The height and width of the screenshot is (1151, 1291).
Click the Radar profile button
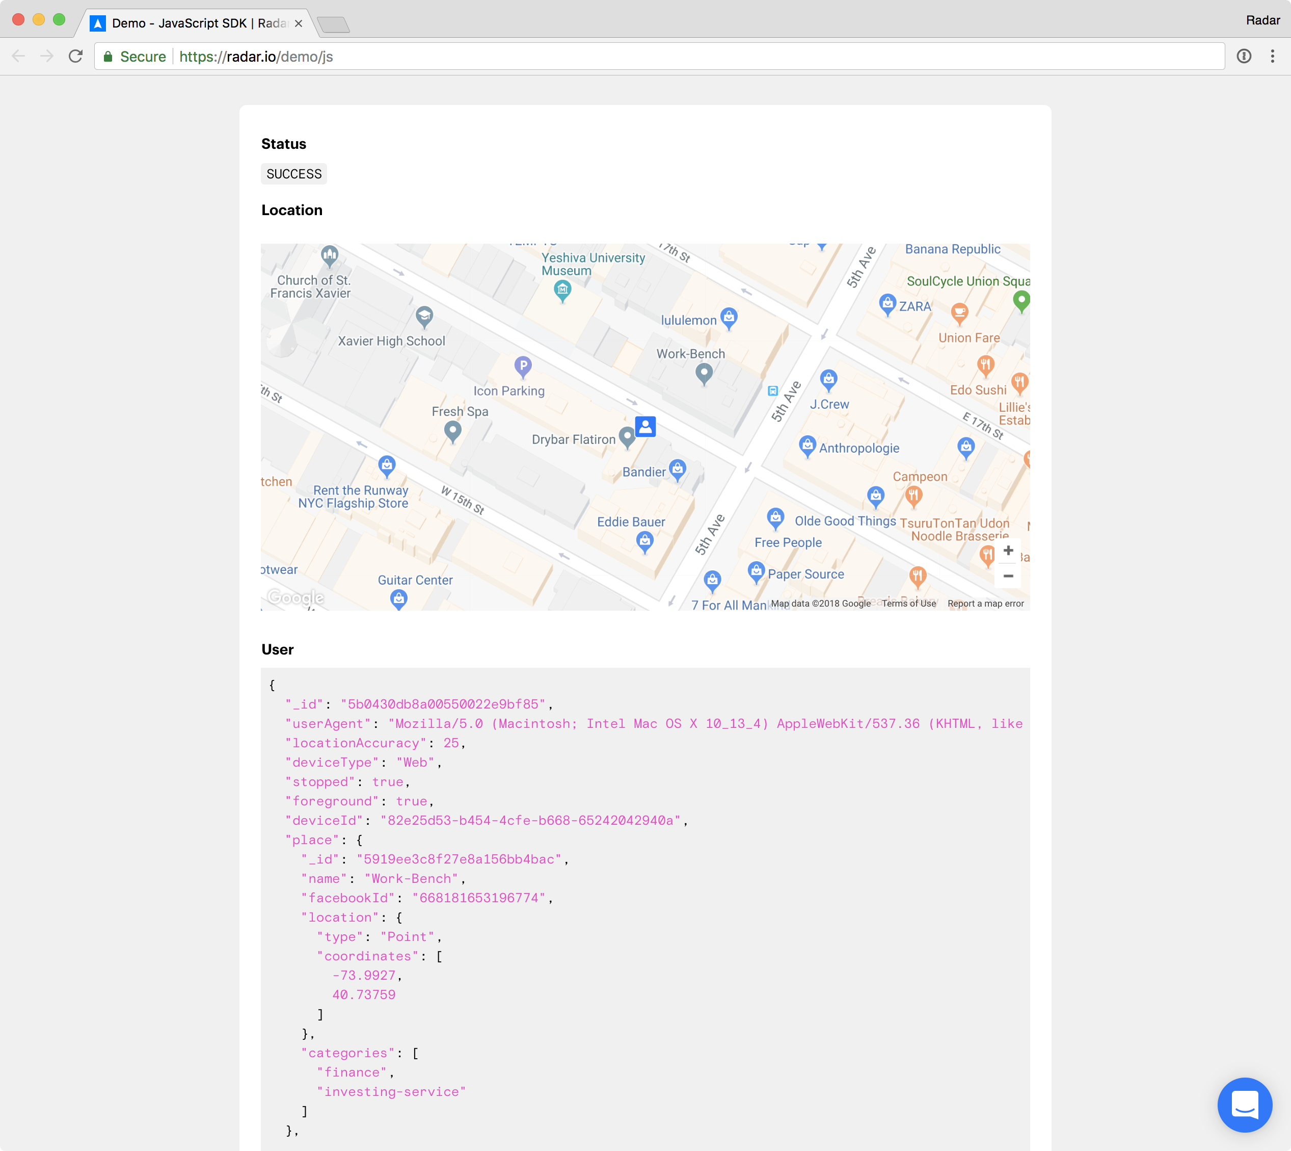(1262, 20)
